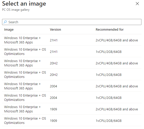Select Windows 10 Enterprise + OS Optimizations 20H2
Viewport: 144px width, 129px height.
click(72, 75)
